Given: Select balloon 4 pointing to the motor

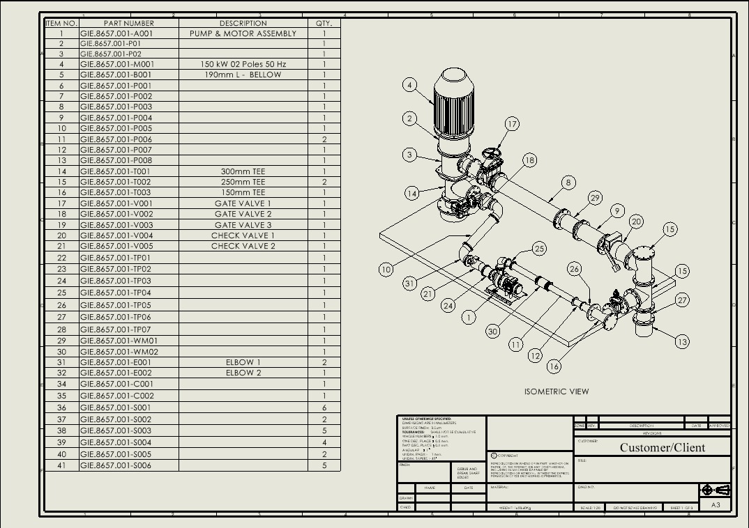Looking at the screenshot, I should [x=410, y=85].
